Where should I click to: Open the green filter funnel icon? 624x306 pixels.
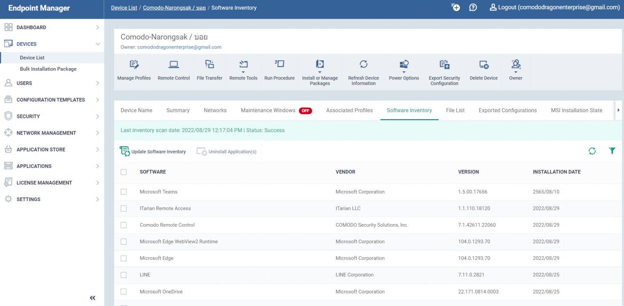(x=612, y=151)
